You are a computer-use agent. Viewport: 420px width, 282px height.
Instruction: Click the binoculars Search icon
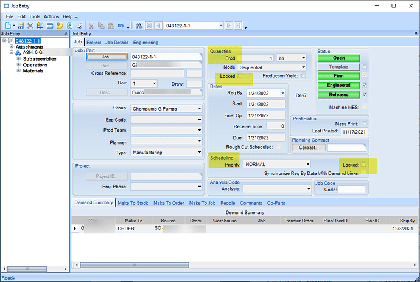139,26
